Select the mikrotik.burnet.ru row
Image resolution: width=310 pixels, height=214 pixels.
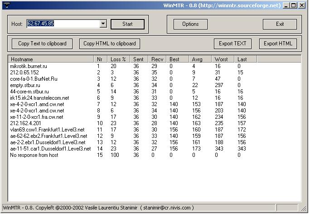pos(29,66)
